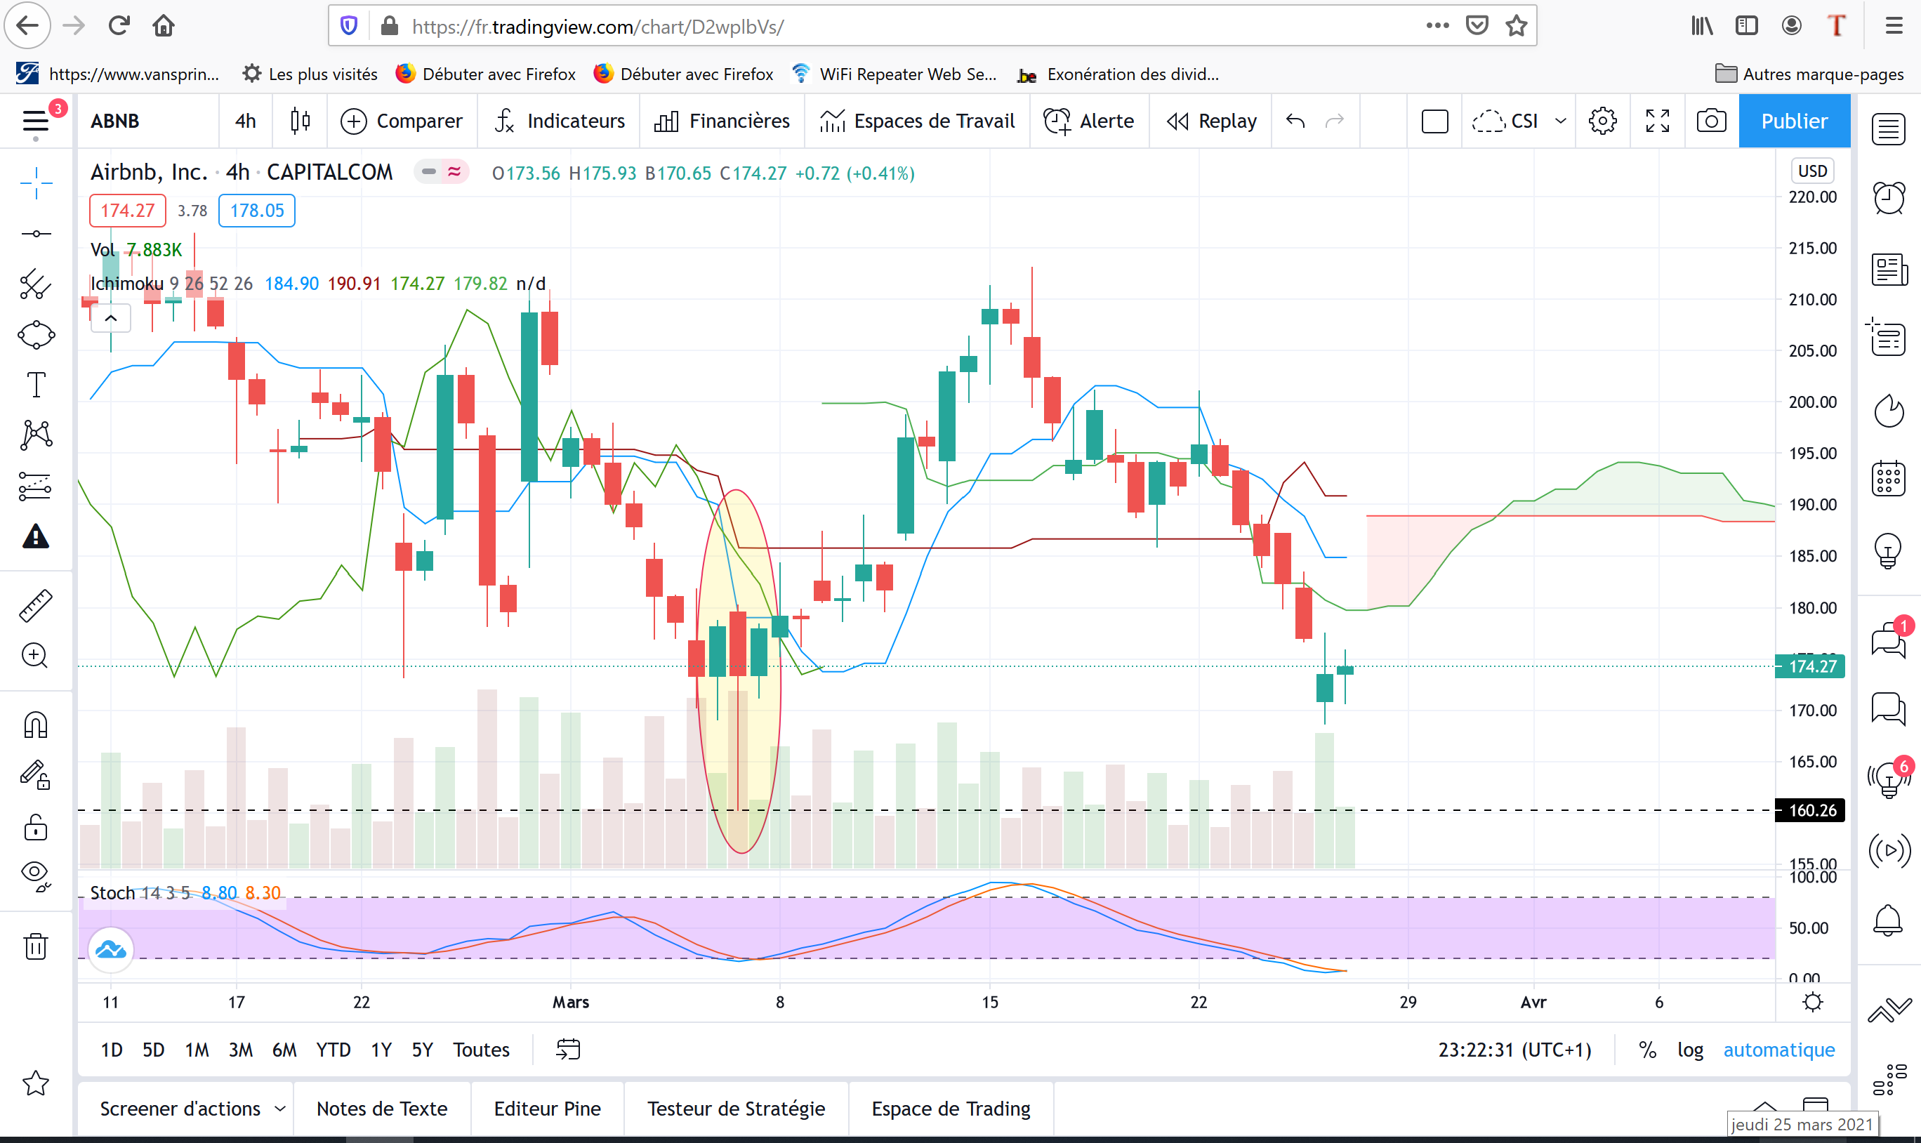Toggle magnet mode for drawings
1921x1143 pixels.
coord(37,725)
